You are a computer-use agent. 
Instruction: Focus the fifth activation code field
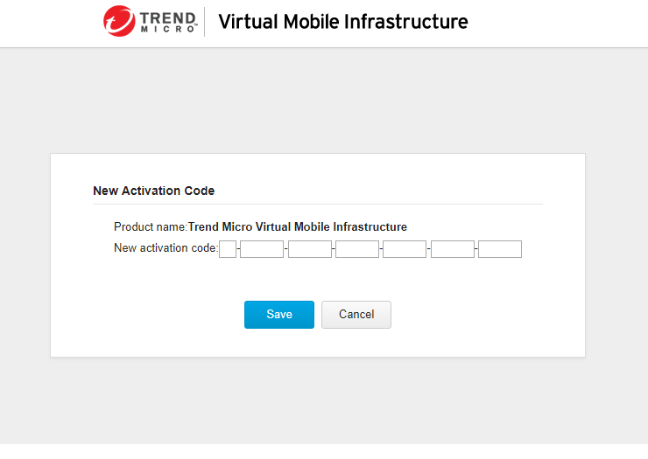pyautogui.click(x=405, y=249)
